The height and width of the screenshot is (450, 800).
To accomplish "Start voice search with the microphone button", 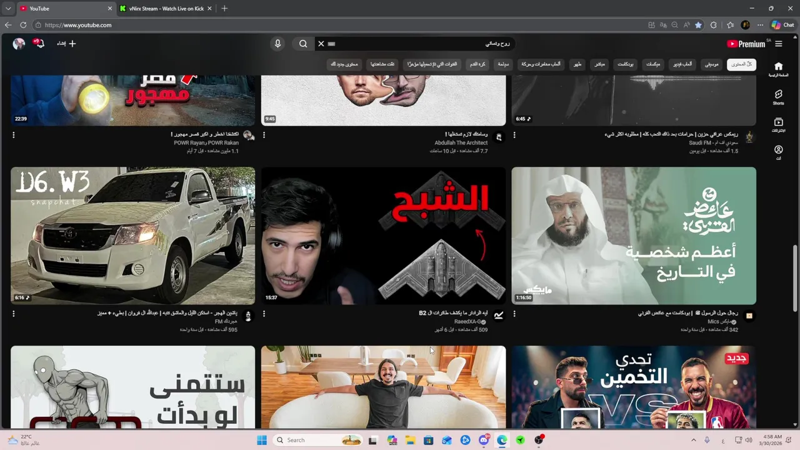I will pos(277,44).
